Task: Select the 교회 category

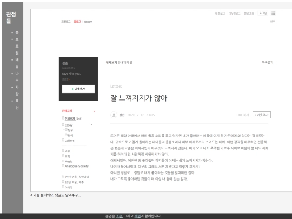Action: pos(67,156)
